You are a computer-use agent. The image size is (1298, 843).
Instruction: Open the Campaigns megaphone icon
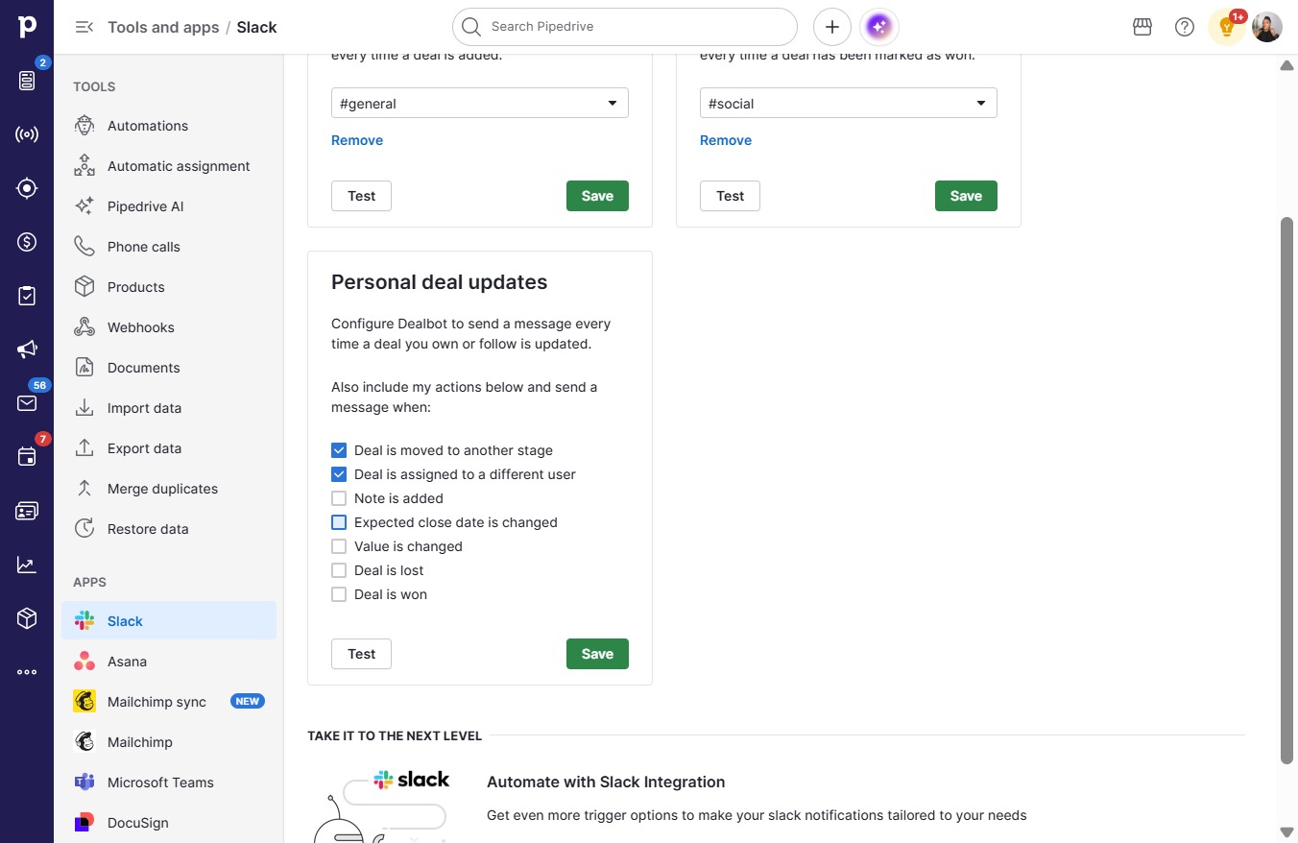point(27,349)
